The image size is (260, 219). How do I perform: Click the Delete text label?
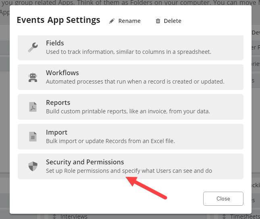tap(173, 21)
